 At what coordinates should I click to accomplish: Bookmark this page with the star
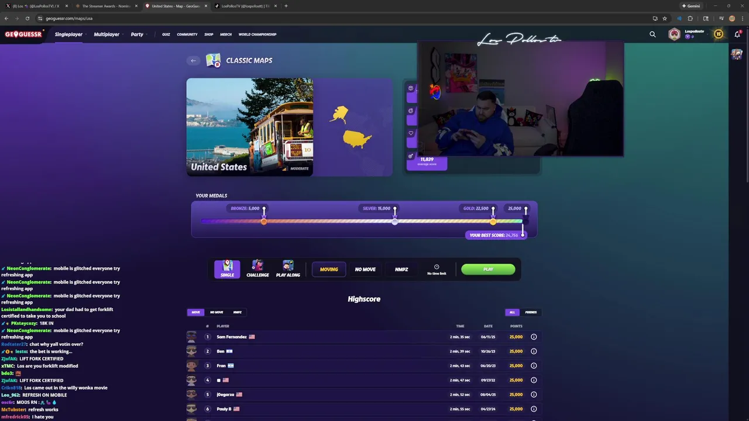(x=665, y=18)
